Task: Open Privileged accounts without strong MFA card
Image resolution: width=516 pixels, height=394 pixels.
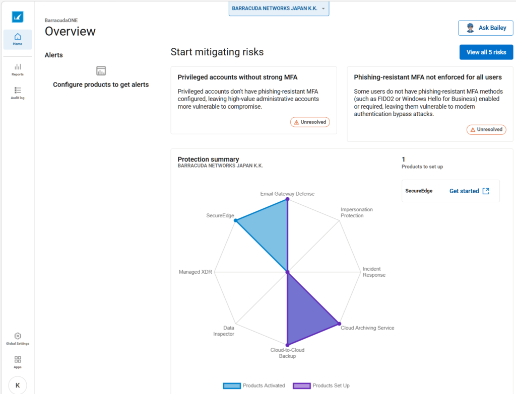Action: pos(254,100)
